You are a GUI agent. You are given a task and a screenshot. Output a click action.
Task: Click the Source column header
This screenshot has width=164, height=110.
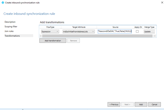tap(115, 27)
